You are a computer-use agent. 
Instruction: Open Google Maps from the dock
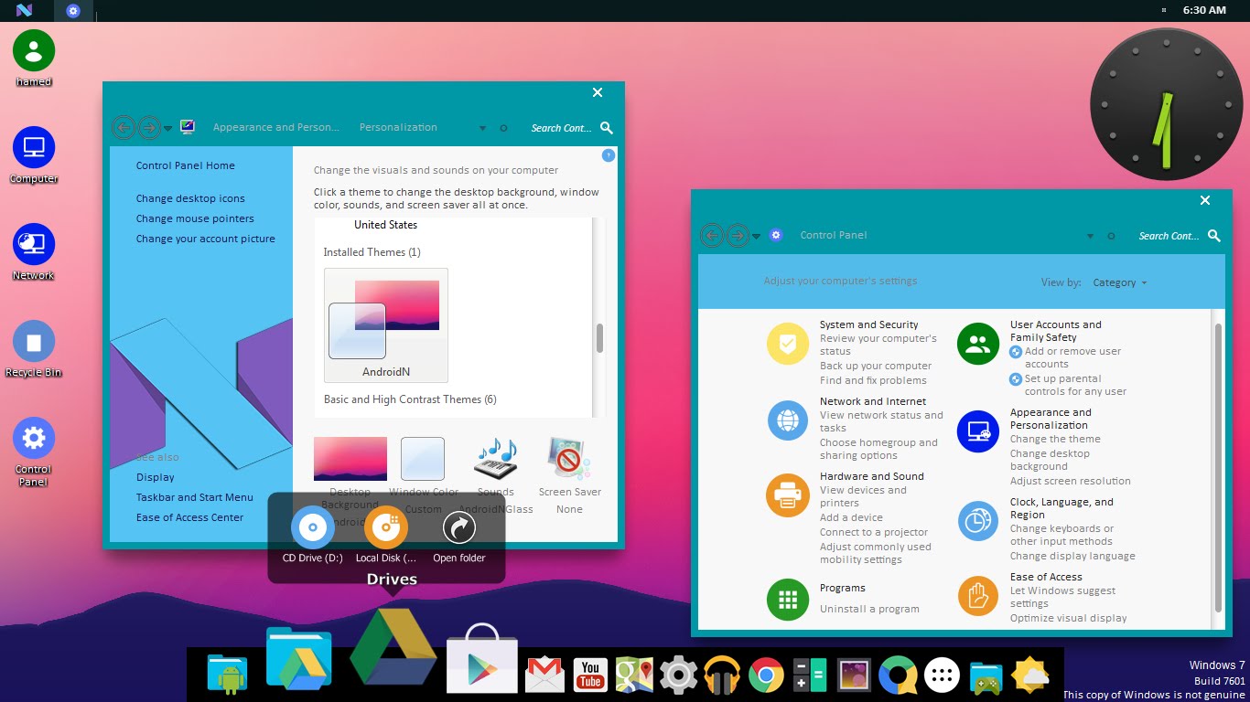click(634, 675)
